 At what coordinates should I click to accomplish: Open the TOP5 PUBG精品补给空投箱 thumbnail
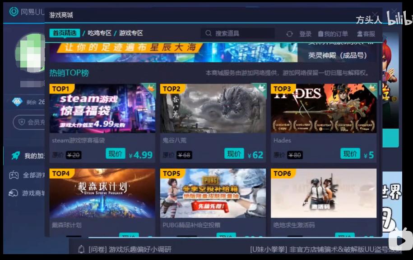tap(213, 193)
